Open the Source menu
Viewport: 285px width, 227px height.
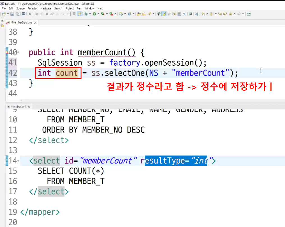pyautogui.click(x=20, y=8)
